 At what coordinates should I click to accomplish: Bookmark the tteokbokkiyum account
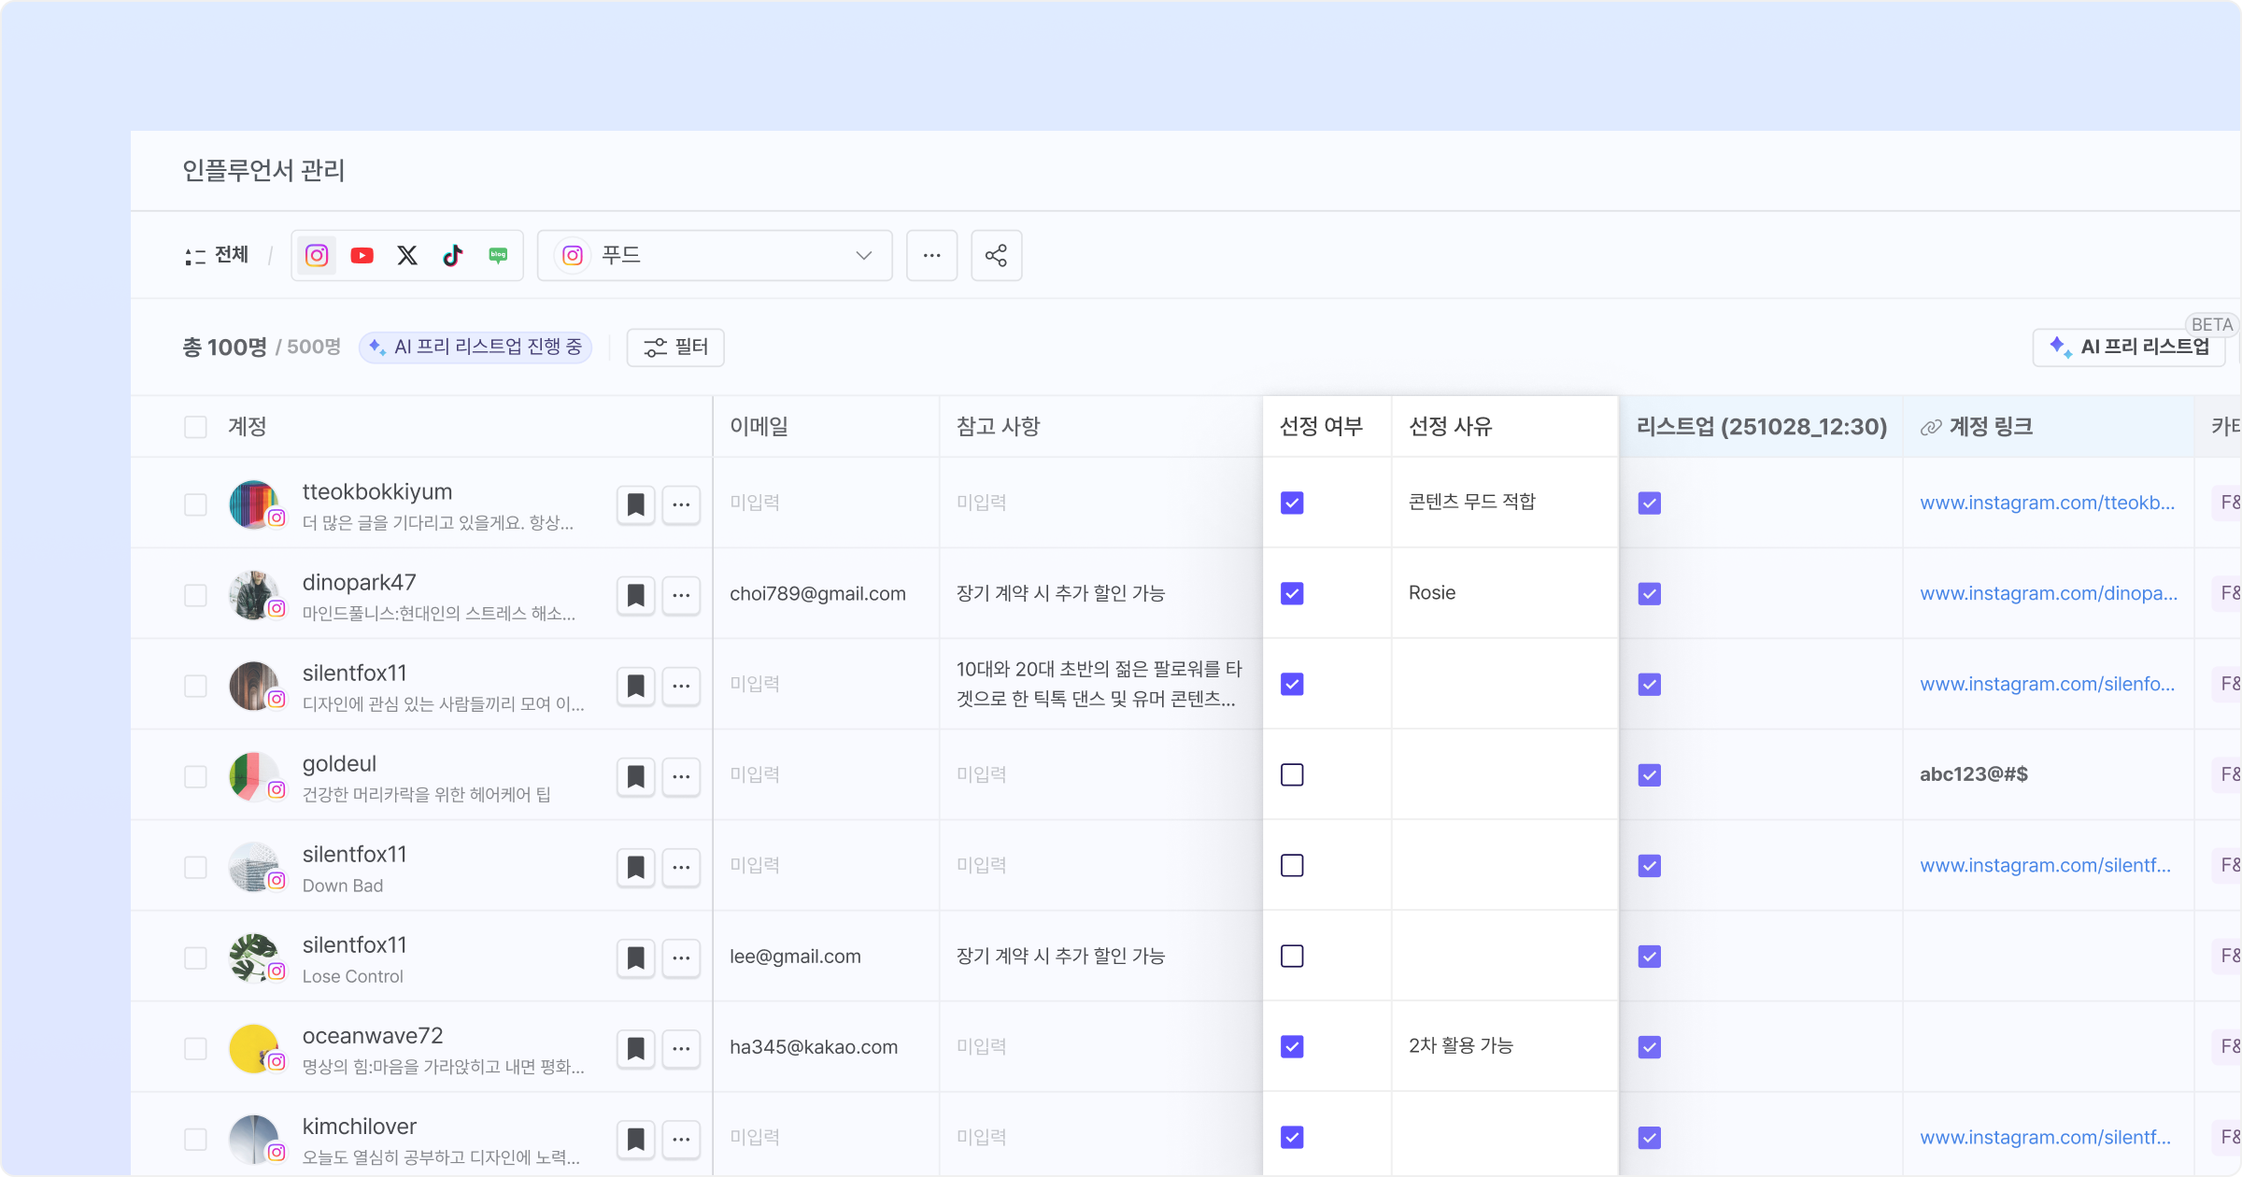635,504
